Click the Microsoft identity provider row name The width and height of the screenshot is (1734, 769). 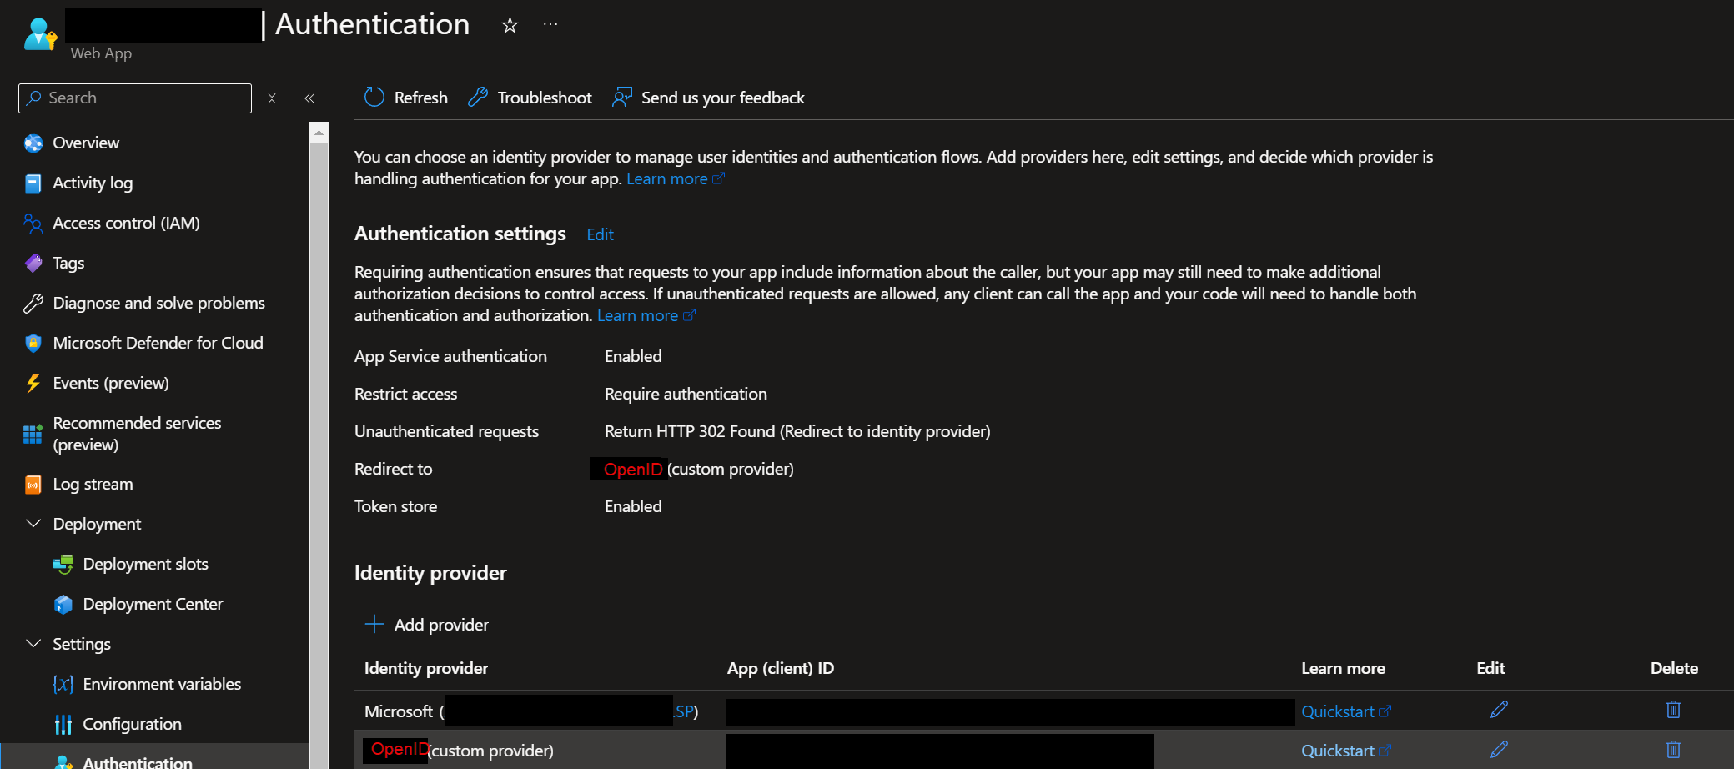pos(531,712)
